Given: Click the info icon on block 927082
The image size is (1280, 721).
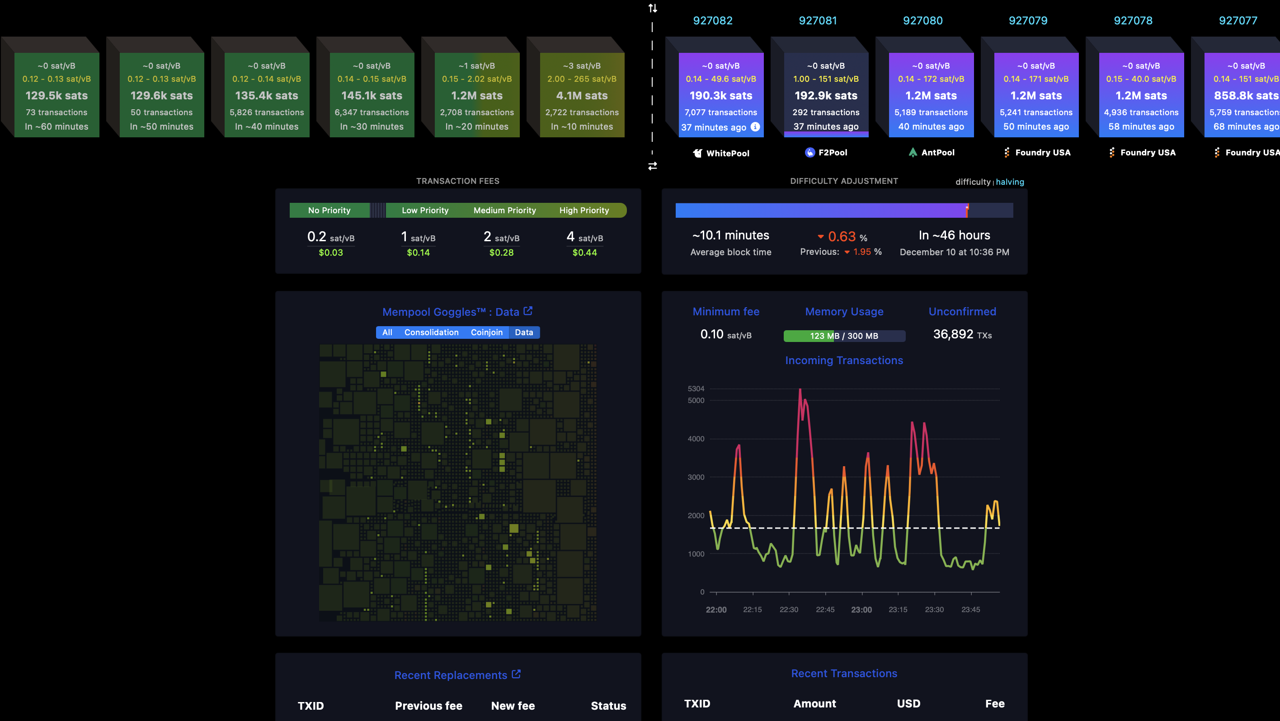Looking at the screenshot, I should (x=755, y=126).
